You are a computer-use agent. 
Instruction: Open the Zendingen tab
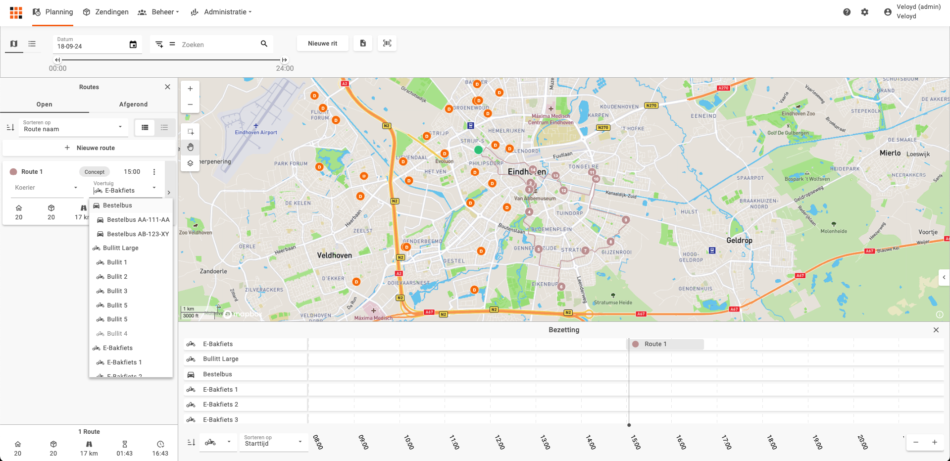105,12
